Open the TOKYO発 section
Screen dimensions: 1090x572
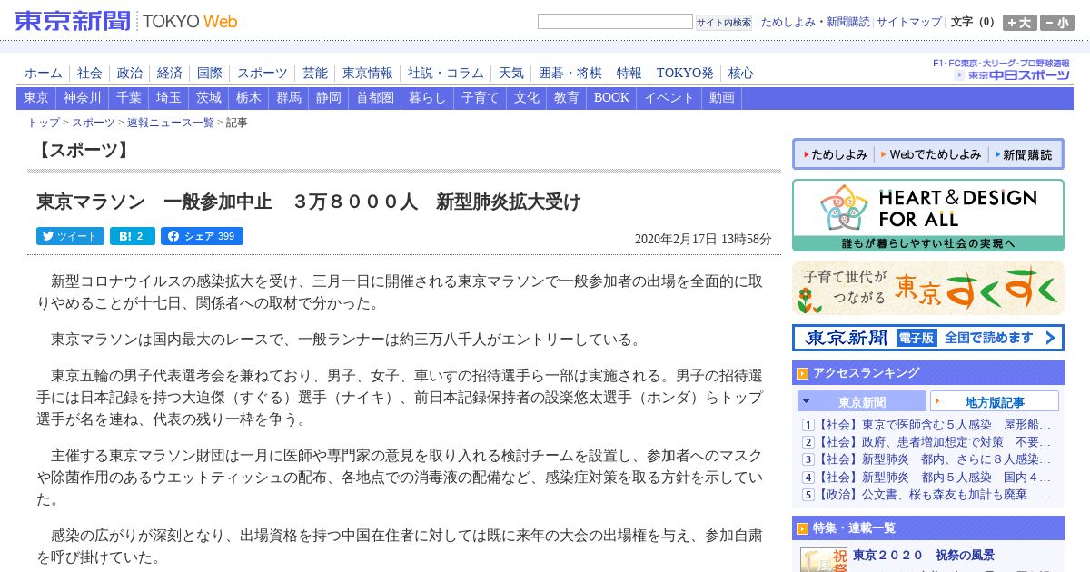click(685, 74)
